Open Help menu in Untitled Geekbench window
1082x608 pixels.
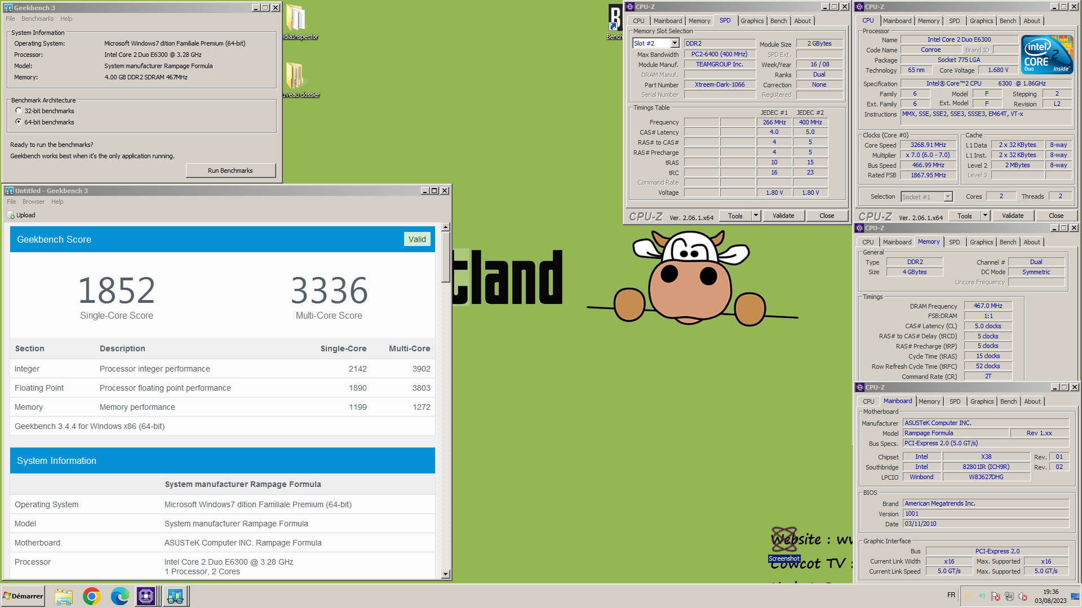(57, 202)
